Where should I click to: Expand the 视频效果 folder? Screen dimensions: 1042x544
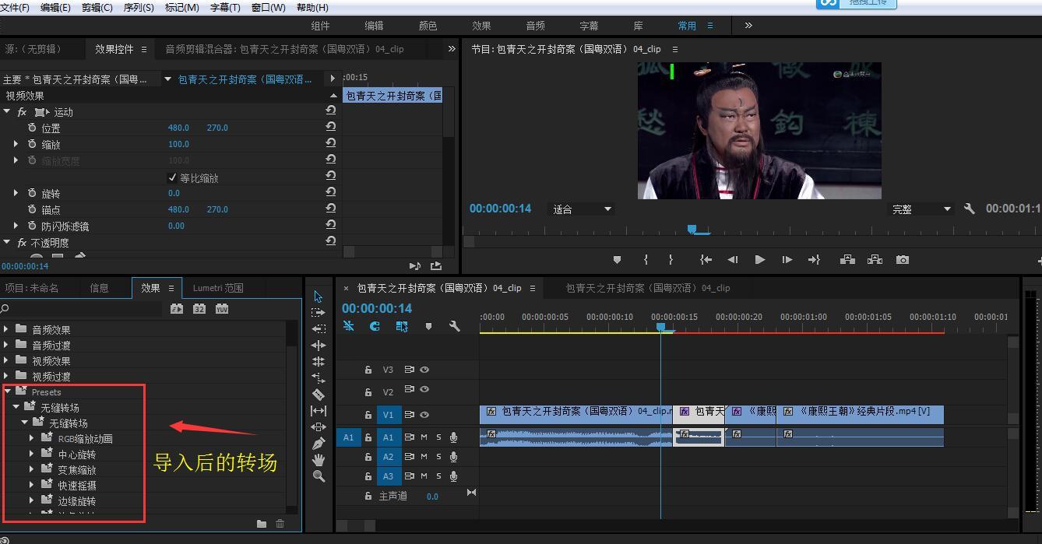click(x=6, y=360)
